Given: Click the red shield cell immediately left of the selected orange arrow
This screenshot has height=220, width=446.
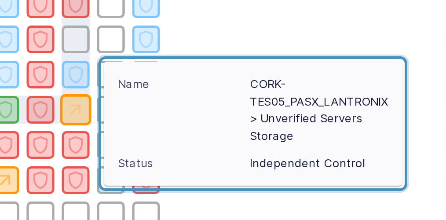Looking at the screenshot, I should click(x=40, y=110).
